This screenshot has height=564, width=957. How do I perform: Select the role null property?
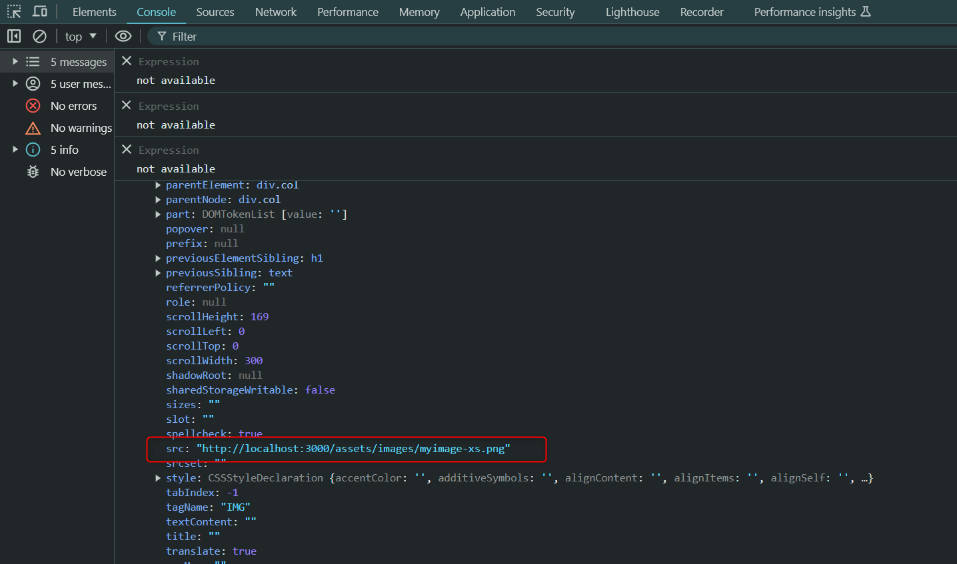[196, 302]
